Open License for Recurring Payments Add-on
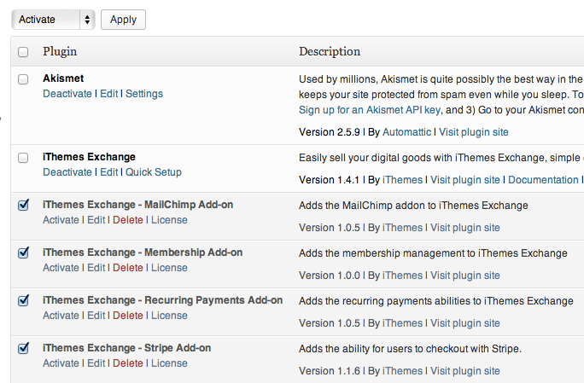Image resolution: width=584 pixels, height=383 pixels. (169, 316)
